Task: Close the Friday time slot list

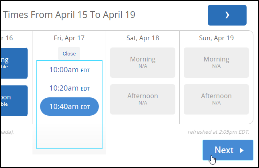Action: pyautogui.click(x=69, y=53)
